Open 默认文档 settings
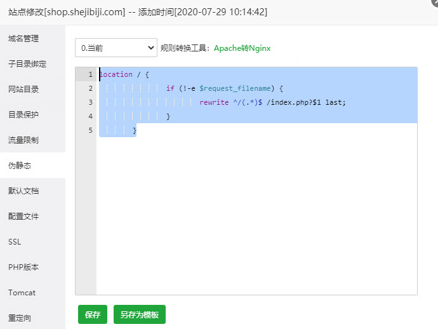Image resolution: width=438 pixels, height=329 pixels. click(23, 191)
